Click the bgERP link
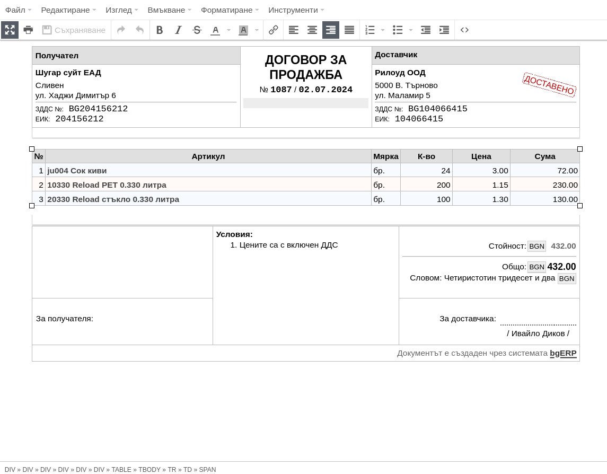This screenshot has height=474, width=607. pos(563,353)
